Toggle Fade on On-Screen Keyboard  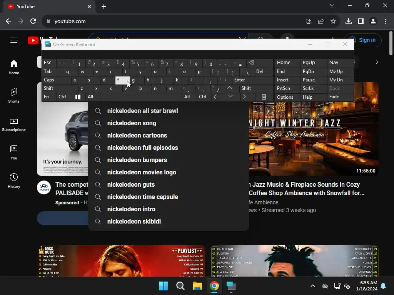[x=340, y=97]
